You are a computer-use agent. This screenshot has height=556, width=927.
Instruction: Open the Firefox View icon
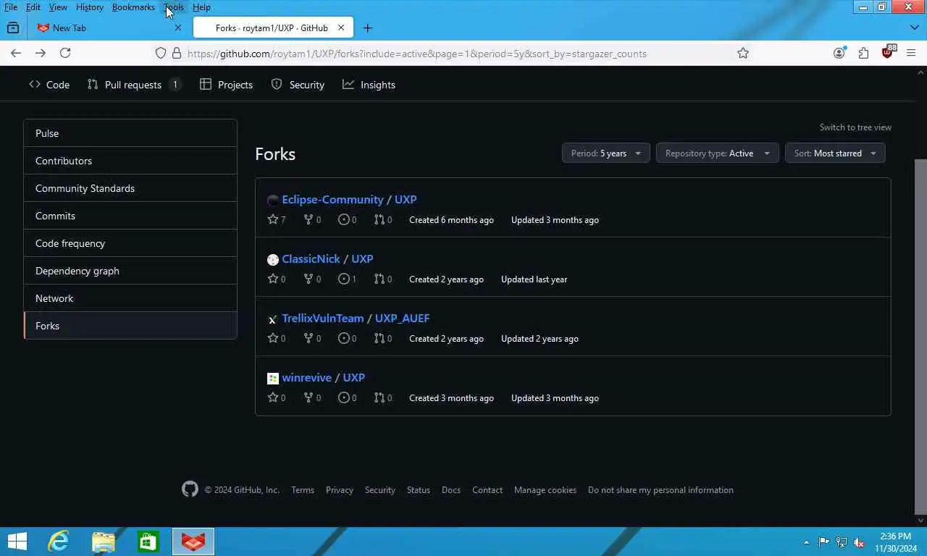coord(13,28)
